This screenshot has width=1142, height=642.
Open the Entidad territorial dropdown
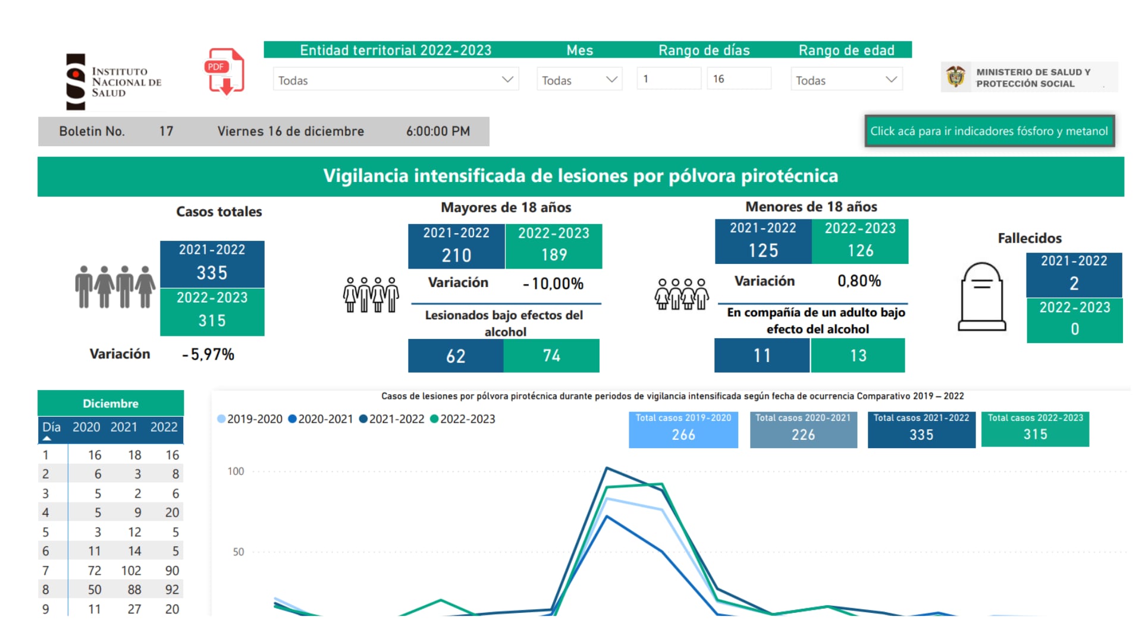tap(396, 80)
